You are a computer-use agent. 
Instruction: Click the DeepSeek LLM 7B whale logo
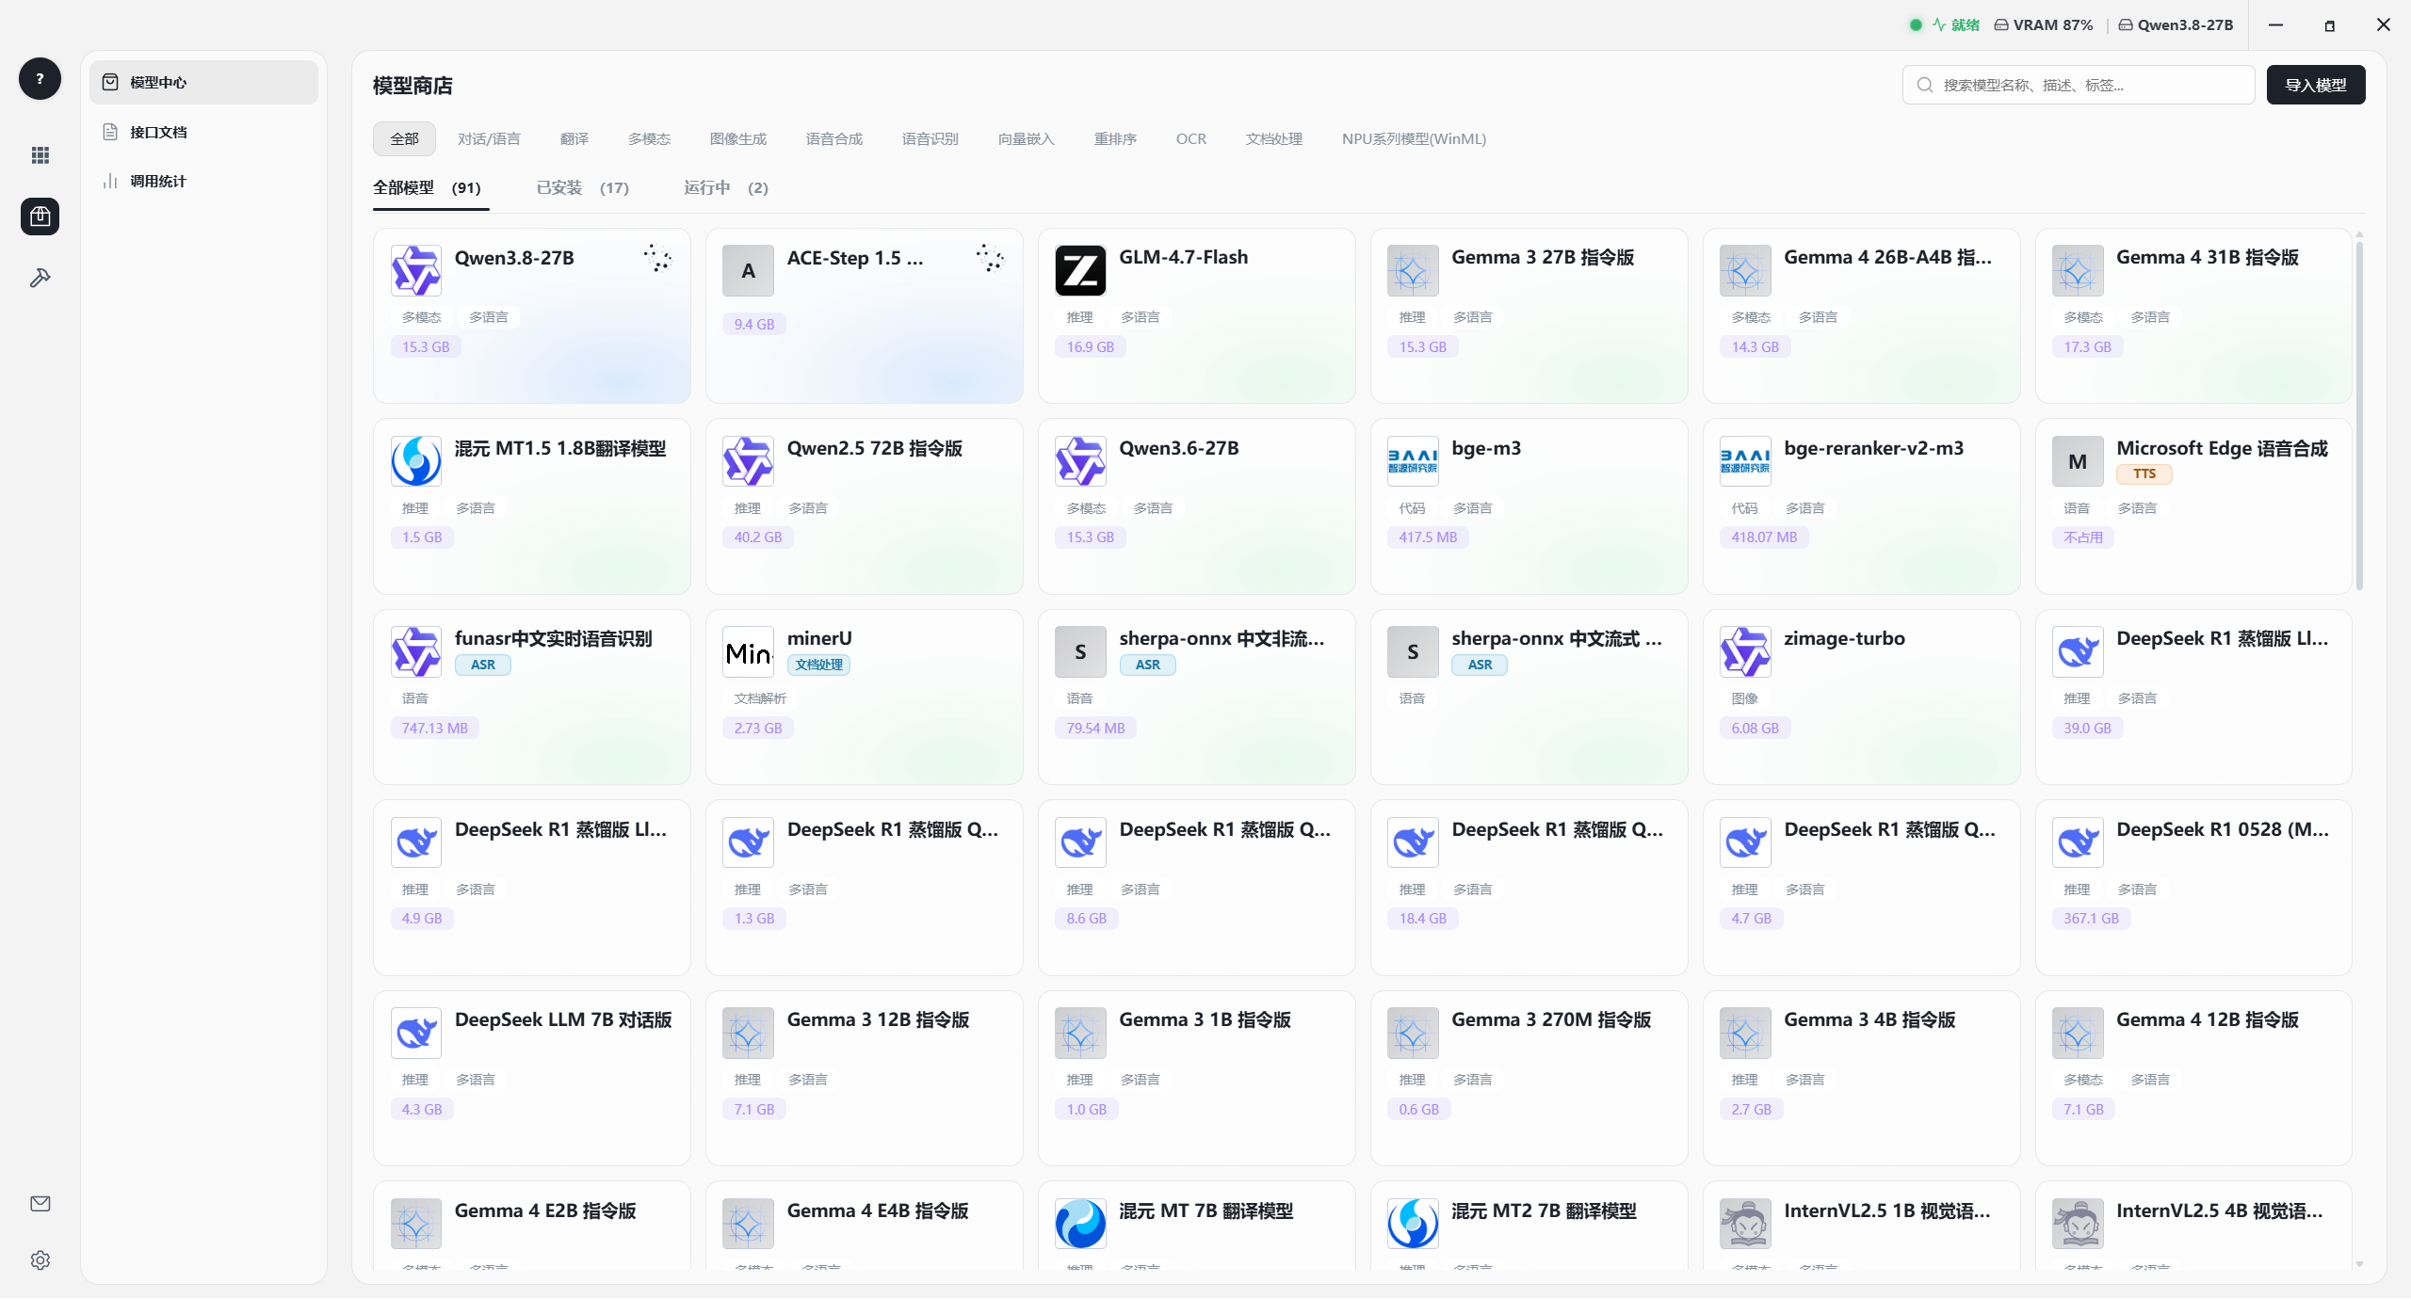tap(415, 1034)
